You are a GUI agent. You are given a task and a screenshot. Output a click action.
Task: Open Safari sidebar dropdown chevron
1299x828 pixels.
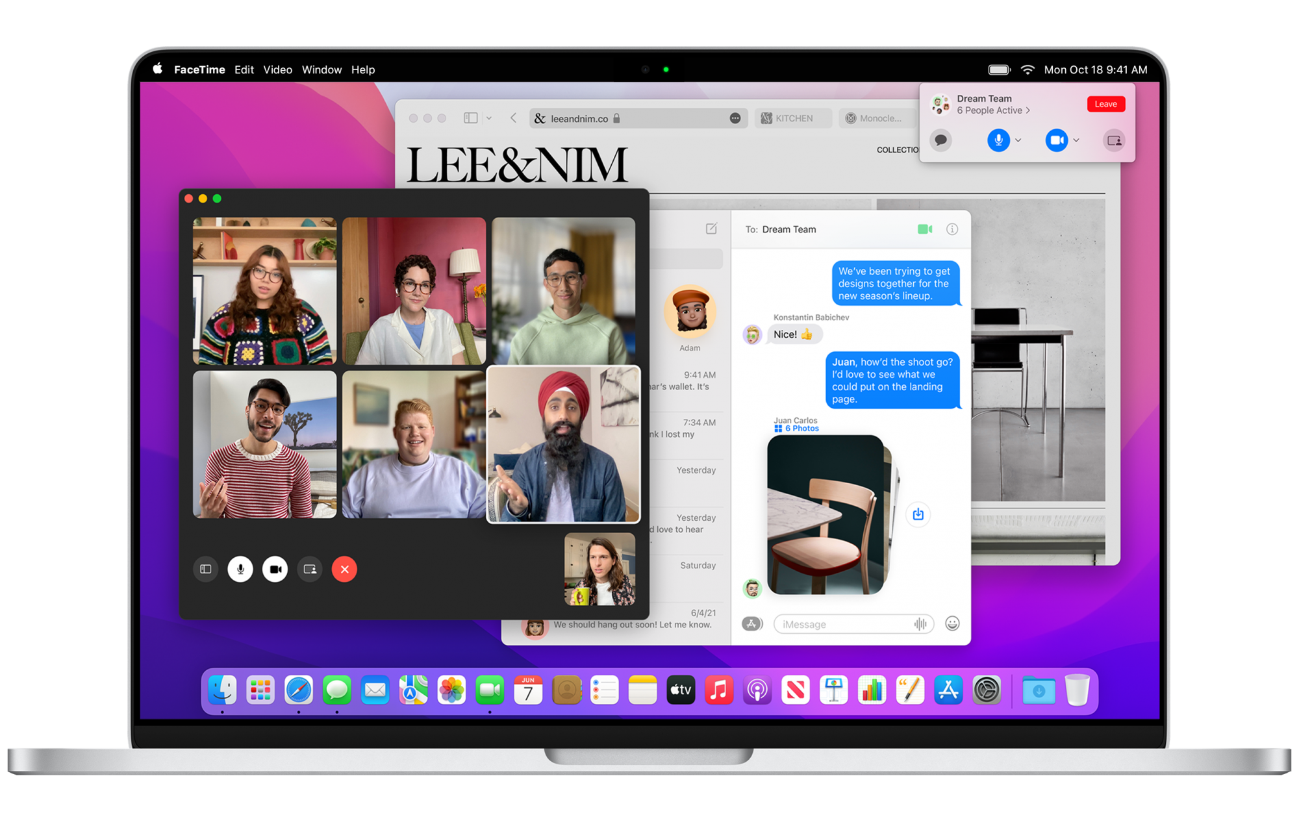pyautogui.click(x=489, y=118)
